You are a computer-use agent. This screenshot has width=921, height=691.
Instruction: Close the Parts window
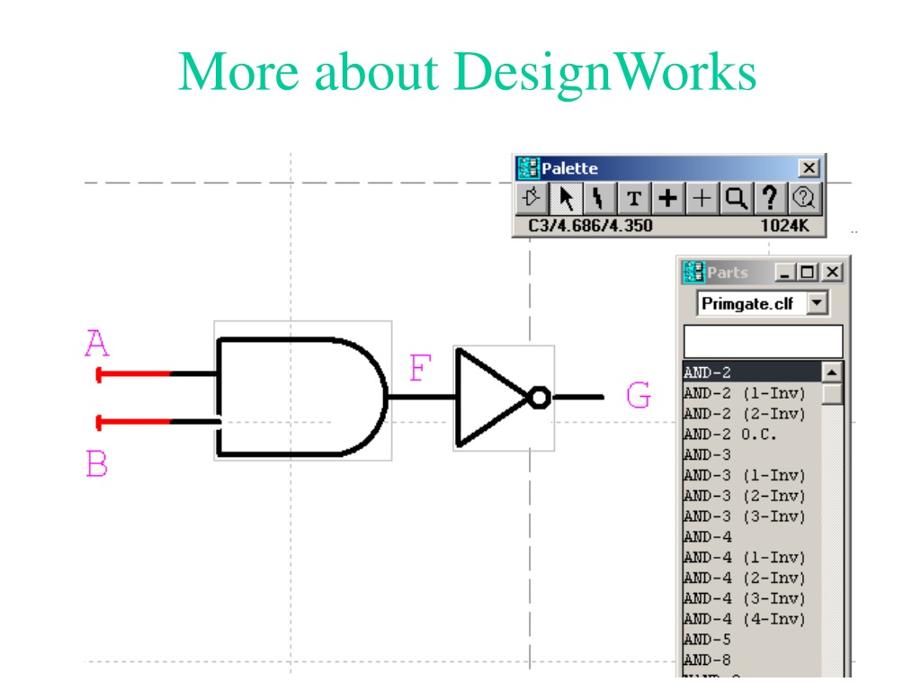[x=832, y=272]
